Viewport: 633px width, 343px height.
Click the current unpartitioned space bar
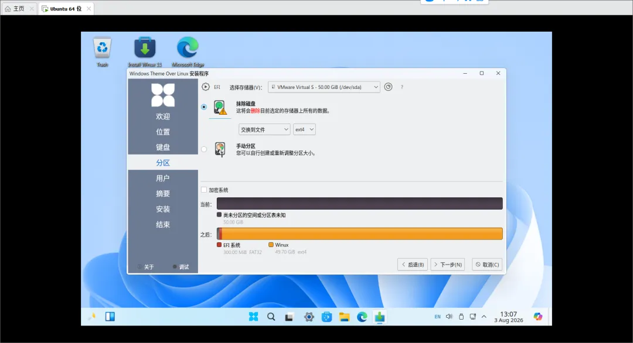coord(360,204)
